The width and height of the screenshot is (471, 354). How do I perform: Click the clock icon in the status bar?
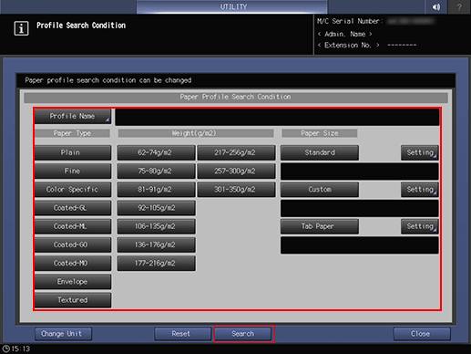(6, 349)
